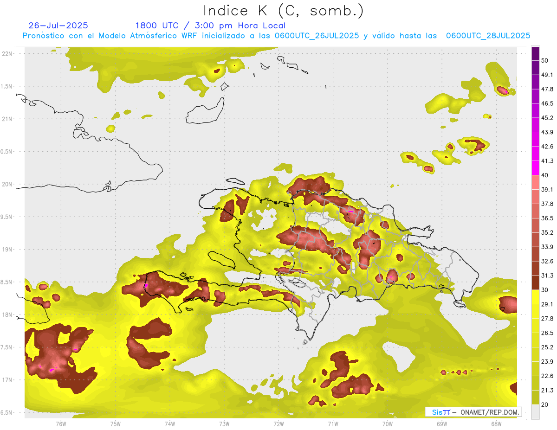Click the '50' colorbar label
This screenshot has width=557, height=430.
[x=545, y=61]
